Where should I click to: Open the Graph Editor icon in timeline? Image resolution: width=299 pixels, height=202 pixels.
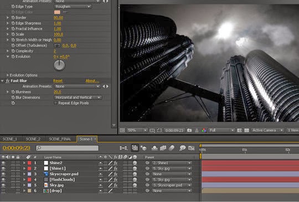pyautogui.click(x=191, y=148)
